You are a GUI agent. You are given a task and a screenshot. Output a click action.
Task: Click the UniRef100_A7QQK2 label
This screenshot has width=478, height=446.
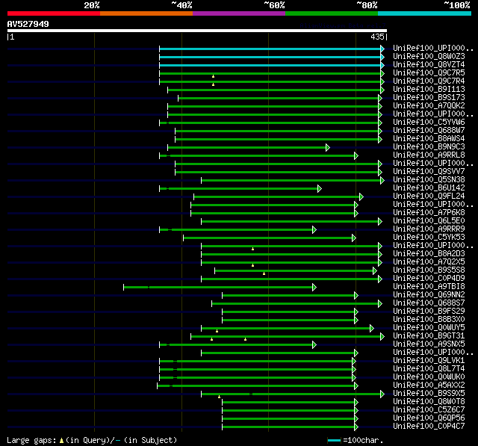429,106
